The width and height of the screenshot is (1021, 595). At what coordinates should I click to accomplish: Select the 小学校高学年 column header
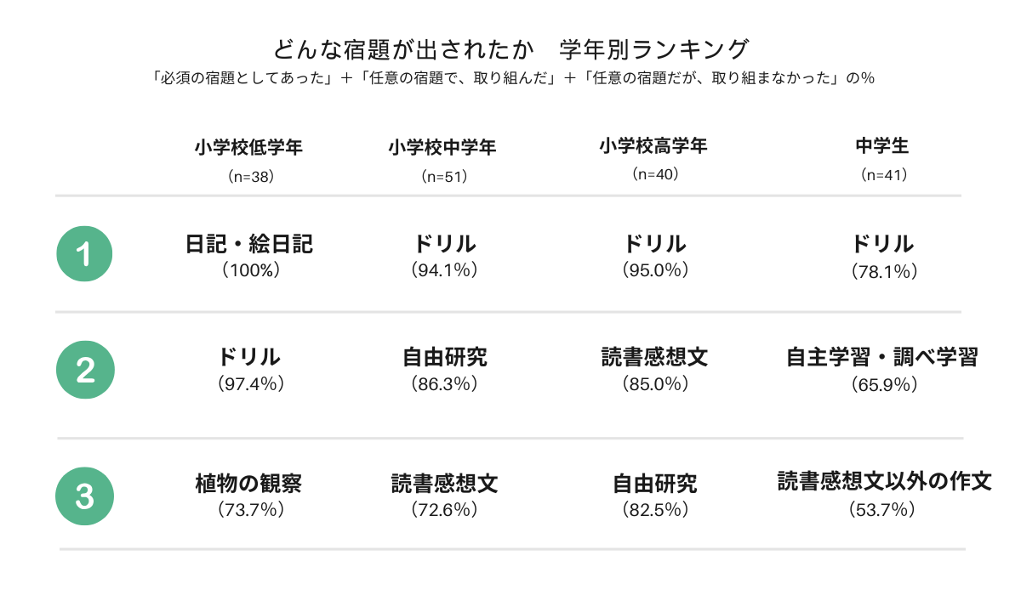[653, 146]
